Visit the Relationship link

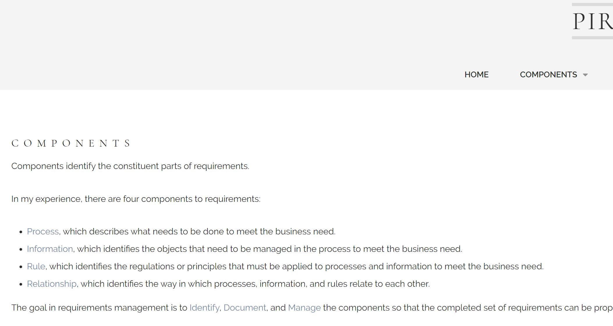[51, 284]
